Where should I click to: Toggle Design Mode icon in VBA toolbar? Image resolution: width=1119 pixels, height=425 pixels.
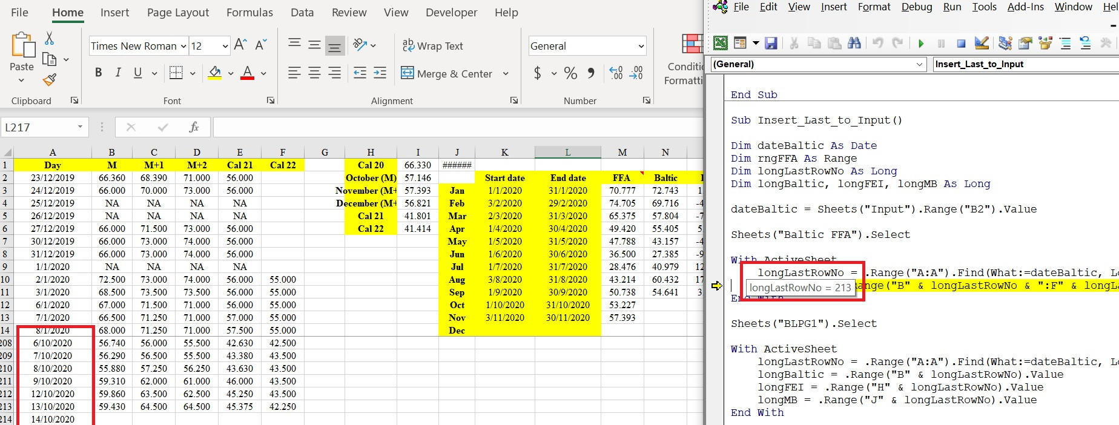(x=982, y=43)
